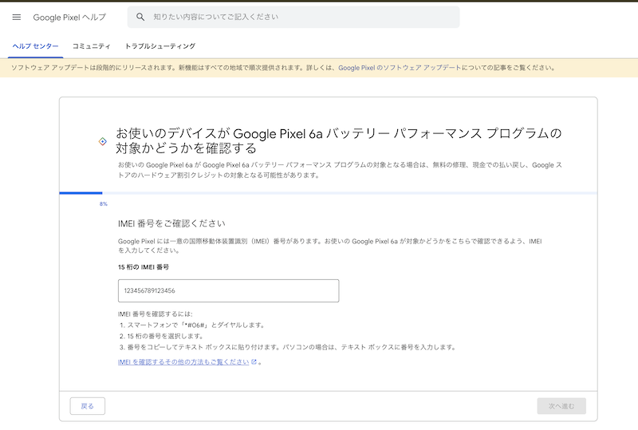Click the magnifier icon in search bar
Image resolution: width=638 pixels, height=430 pixels.
coord(141,17)
